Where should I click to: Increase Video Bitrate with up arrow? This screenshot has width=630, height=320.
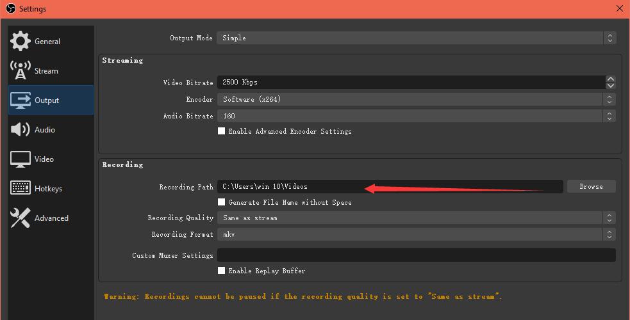click(x=611, y=79)
